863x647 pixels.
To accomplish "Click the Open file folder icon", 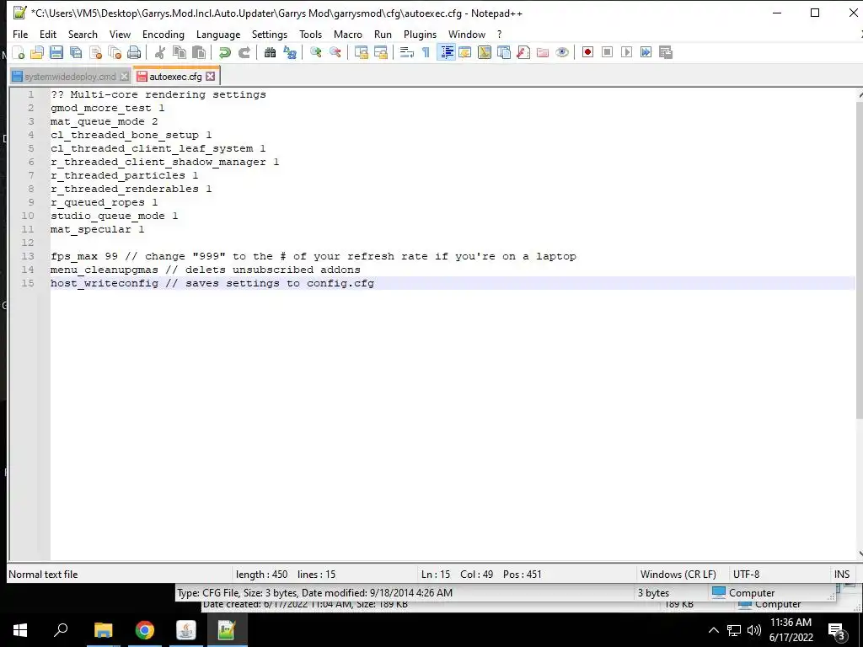I will click(x=37, y=52).
